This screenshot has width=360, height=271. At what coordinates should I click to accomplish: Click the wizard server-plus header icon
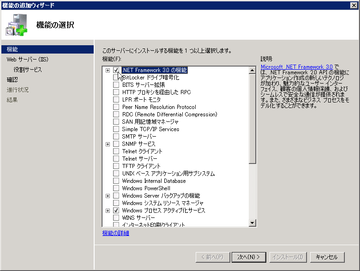pos(16,25)
